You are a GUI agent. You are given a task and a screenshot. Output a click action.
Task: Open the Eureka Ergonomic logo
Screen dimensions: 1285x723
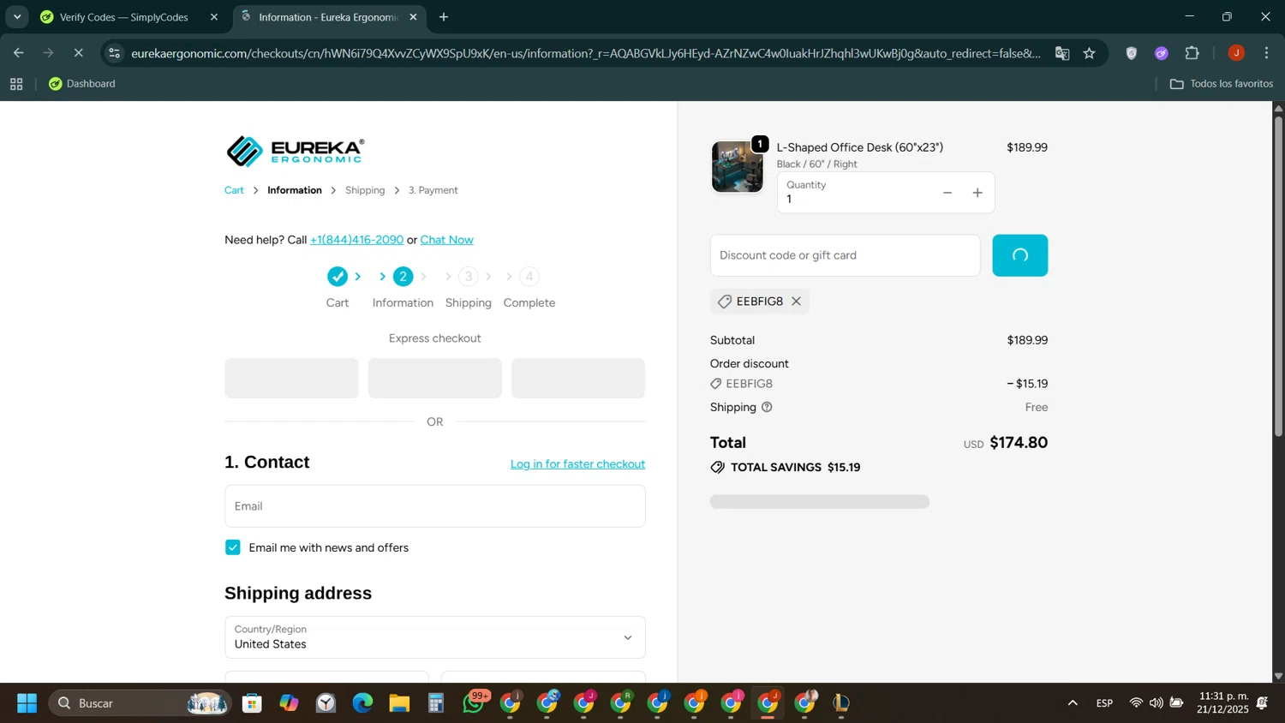295,152
